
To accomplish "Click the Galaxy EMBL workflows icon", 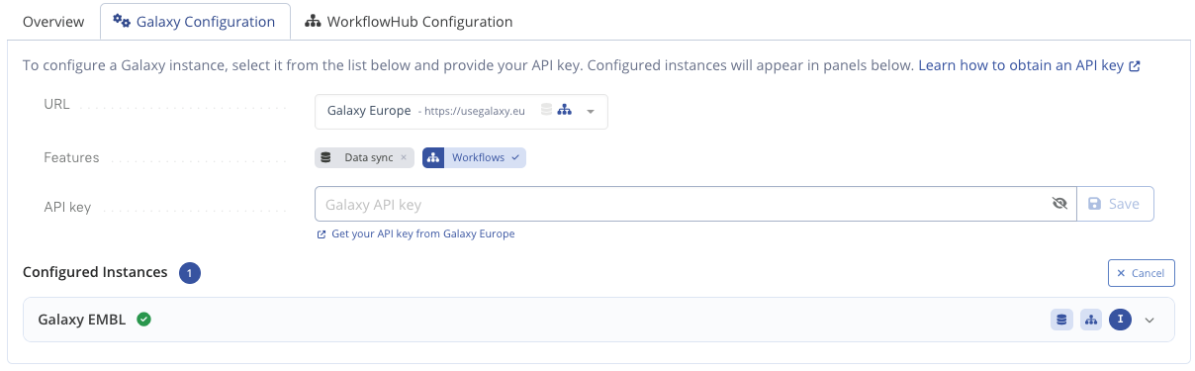I will click(x=1091, y=320).
